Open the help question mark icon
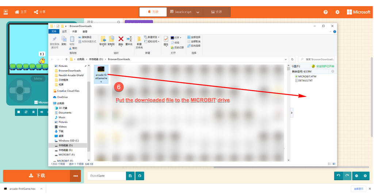Viewport: 374px width, 194px height. 325,12
